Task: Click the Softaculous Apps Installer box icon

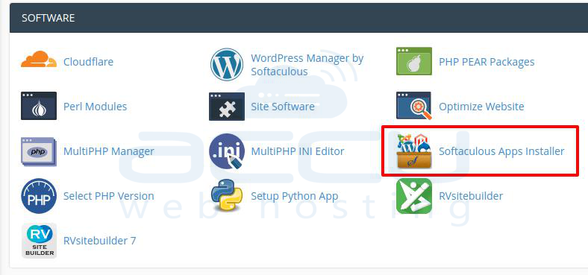Action: point(414,151)
